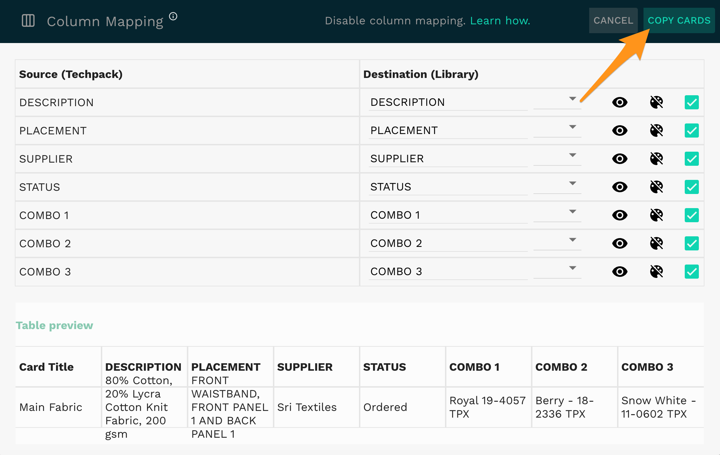Open the 'Learn how.' link
Image resolution: width=720 pixels, height=455 pixels.
pyautogui.click(x=500, y=21)
